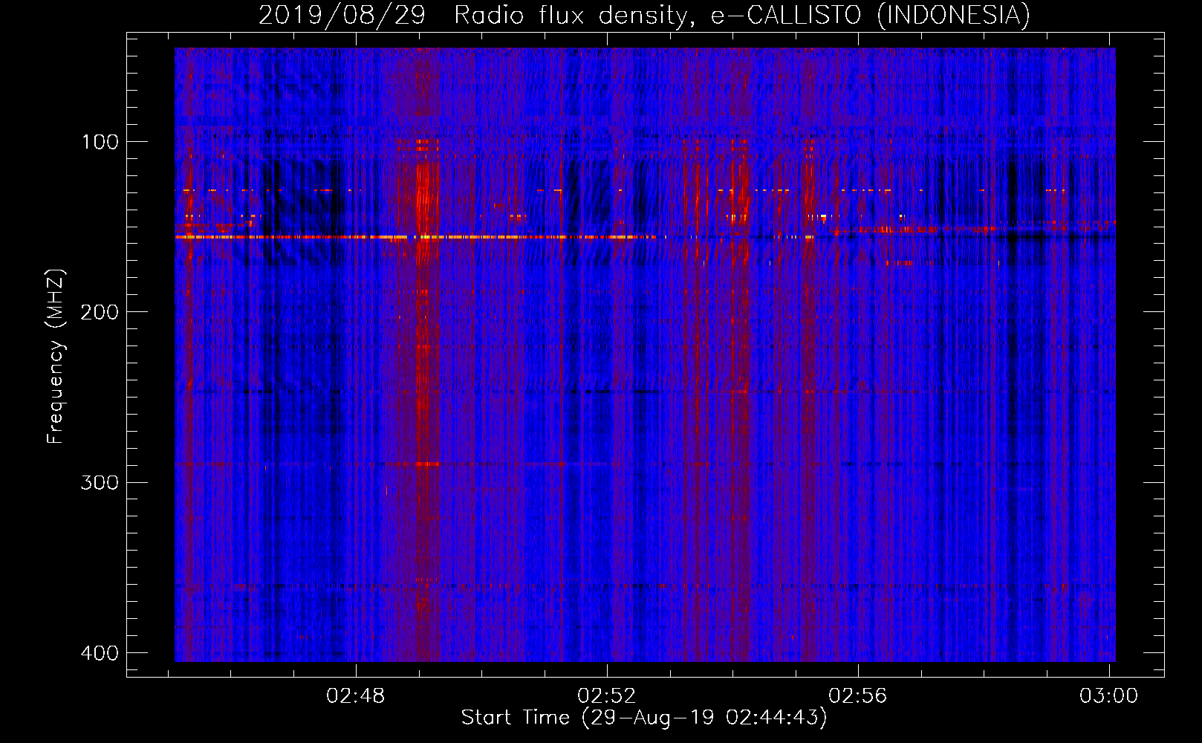The width and height of the screenshot is (1202, 743).
Task: Click the plot title "2019/08/29 Radio flux density, e-CALLISTO (INDONESIA)"
Action: 644,15
